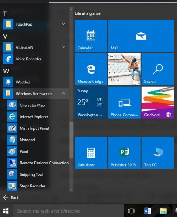This screenshot has height=217, width=177.
Task: Select the Voice Recorder label
Action: [x=29, y=59]
